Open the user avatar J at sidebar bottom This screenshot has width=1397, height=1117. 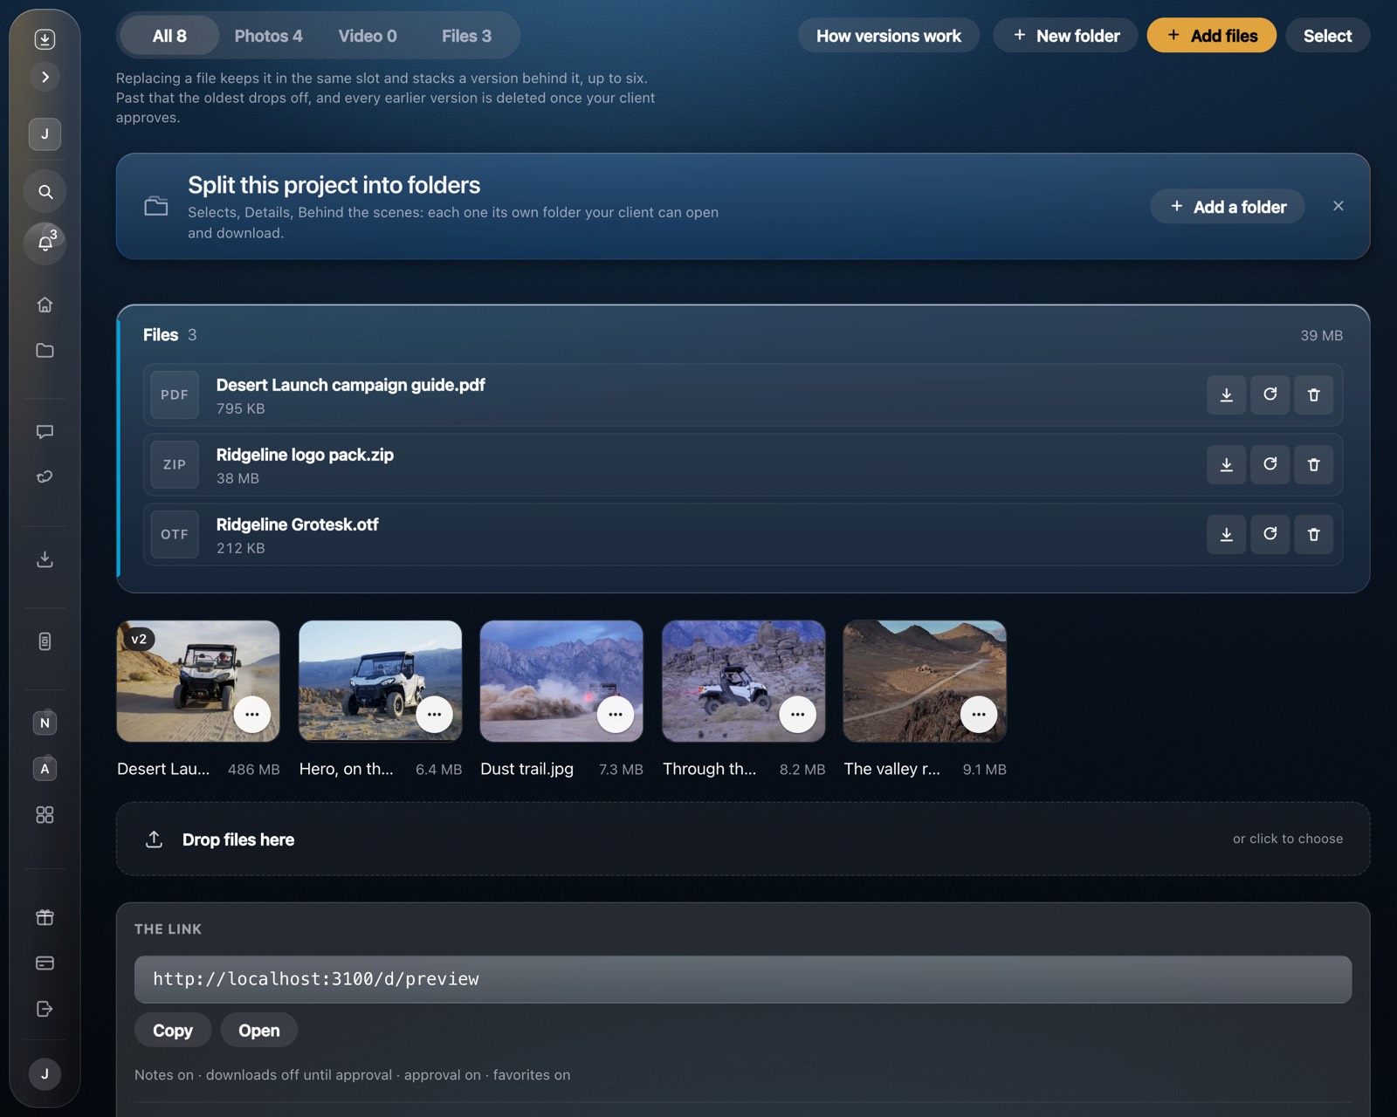coord(45,1073)
